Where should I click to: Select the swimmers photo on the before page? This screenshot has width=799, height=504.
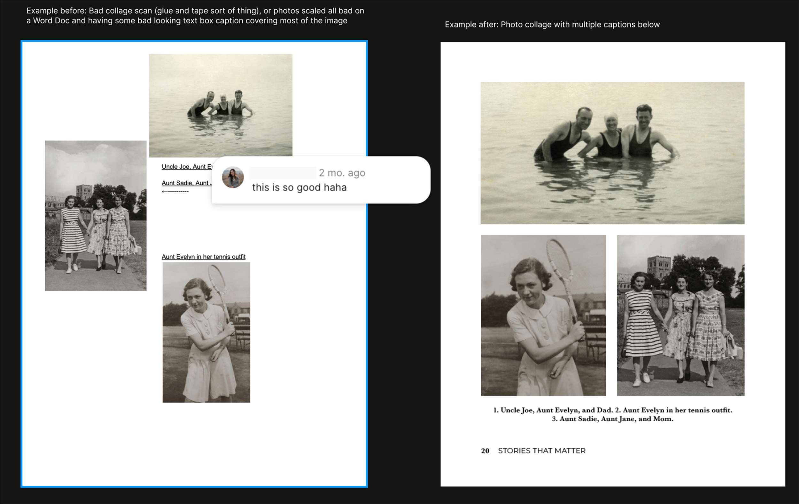tap(220, 105)
